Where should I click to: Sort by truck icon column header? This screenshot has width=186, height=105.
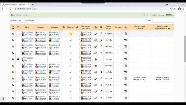coord(101,27)
